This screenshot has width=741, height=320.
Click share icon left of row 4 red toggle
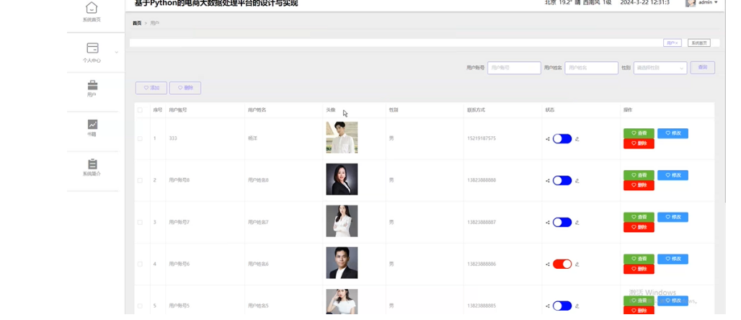coord(548,265)
